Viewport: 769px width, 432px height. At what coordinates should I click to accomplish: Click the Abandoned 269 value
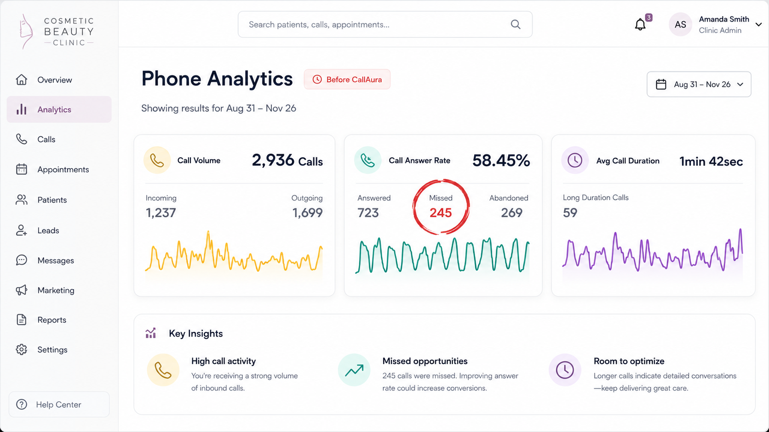pyautogui.click(x=511, y=213)
